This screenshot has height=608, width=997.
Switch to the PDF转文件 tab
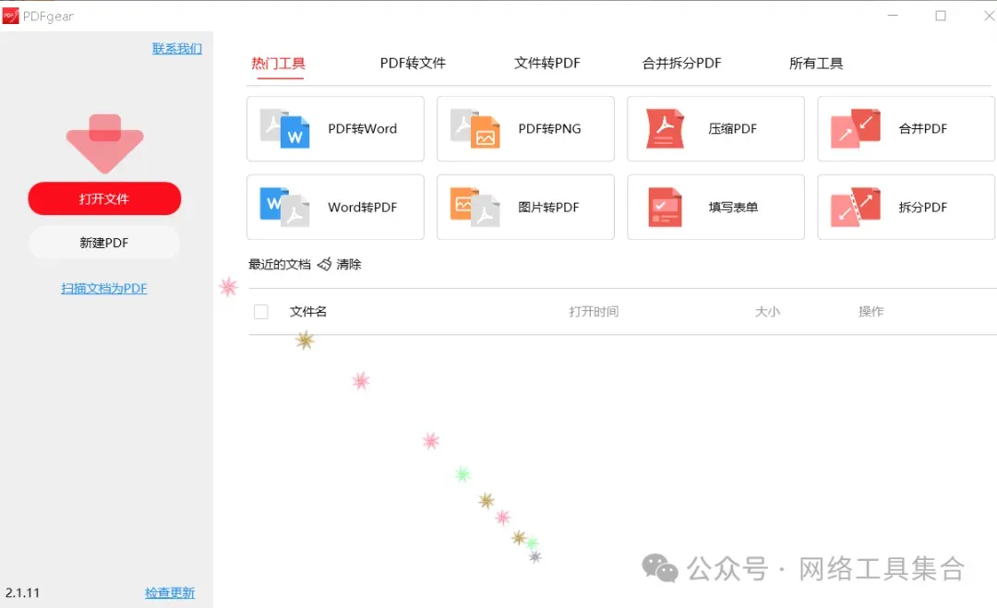pos(413,64)
